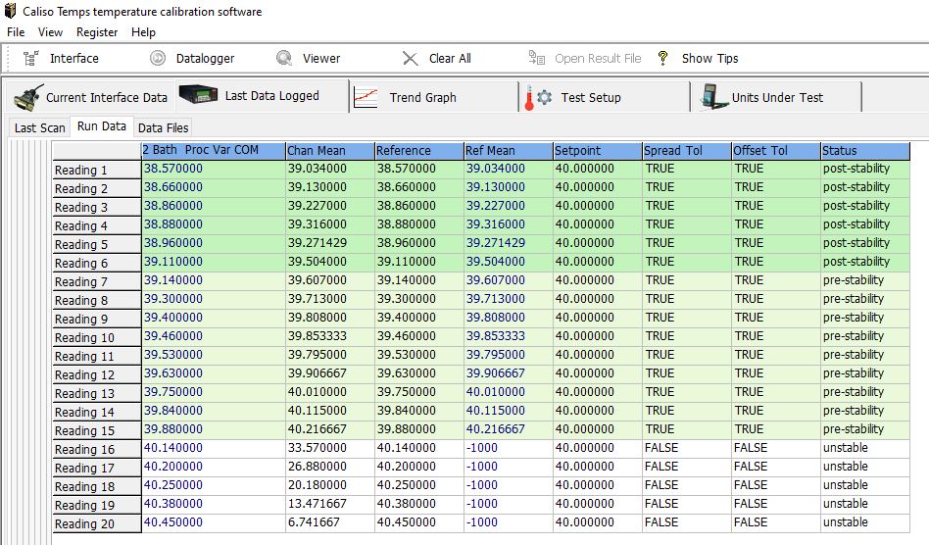Open the Test Setup tab

pyautogui.click(x=605, y=97)
